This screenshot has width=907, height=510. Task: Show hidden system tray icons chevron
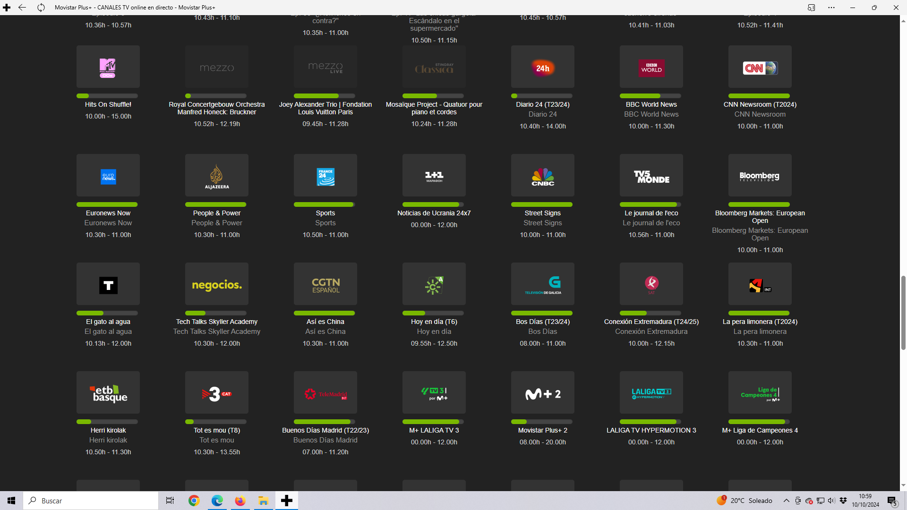click(786, 501)
